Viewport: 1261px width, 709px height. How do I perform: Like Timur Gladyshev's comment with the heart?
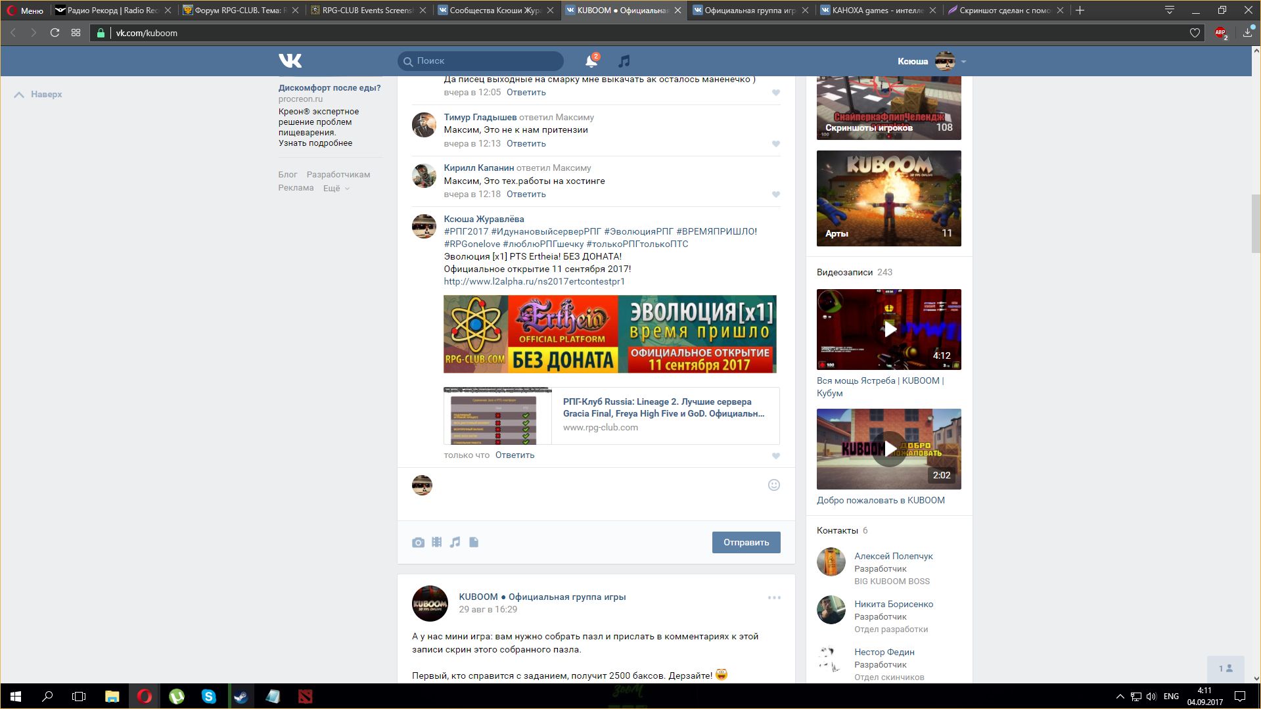coord(776,144)
